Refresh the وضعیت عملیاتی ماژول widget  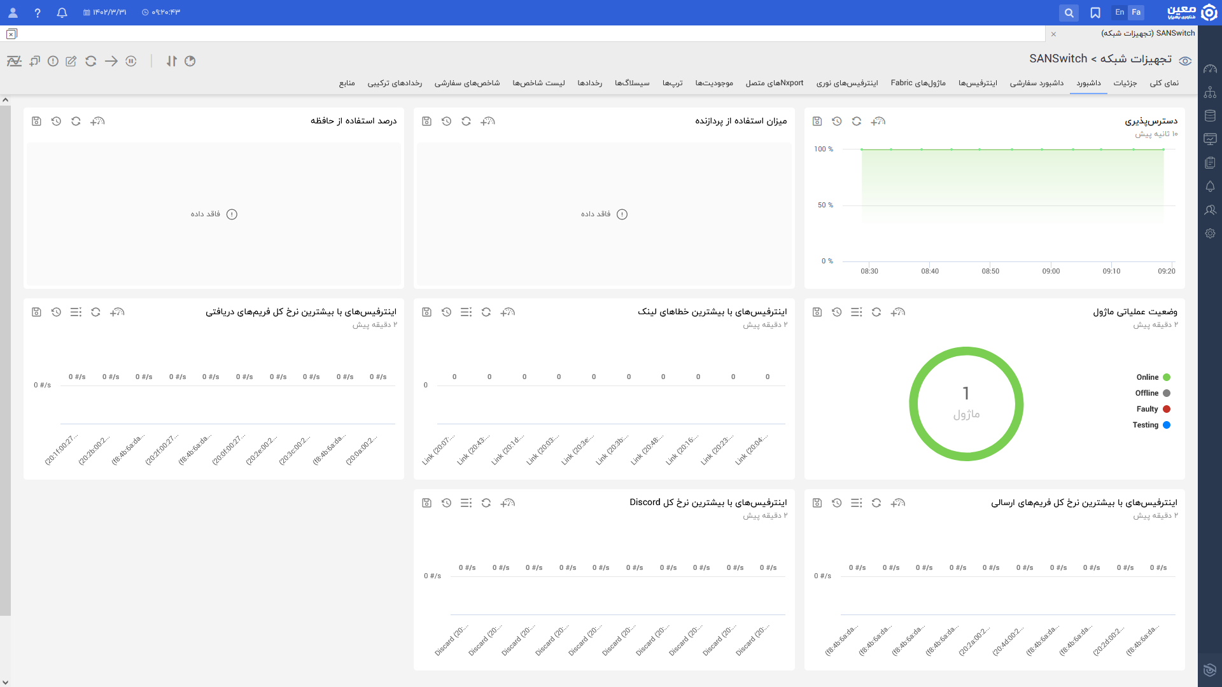pos(876,312)
